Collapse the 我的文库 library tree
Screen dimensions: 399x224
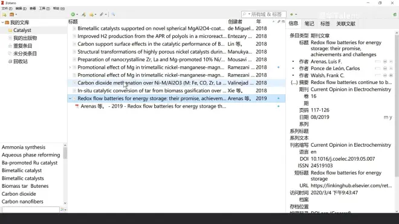2,22
